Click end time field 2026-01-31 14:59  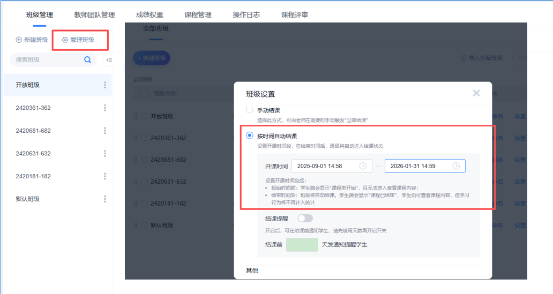point(425,166)
